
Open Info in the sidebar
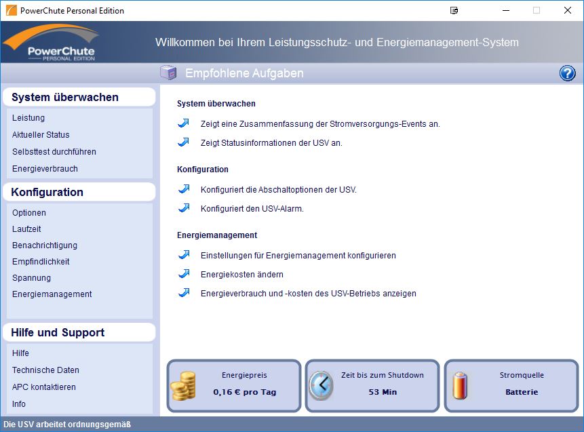(18, 404)
